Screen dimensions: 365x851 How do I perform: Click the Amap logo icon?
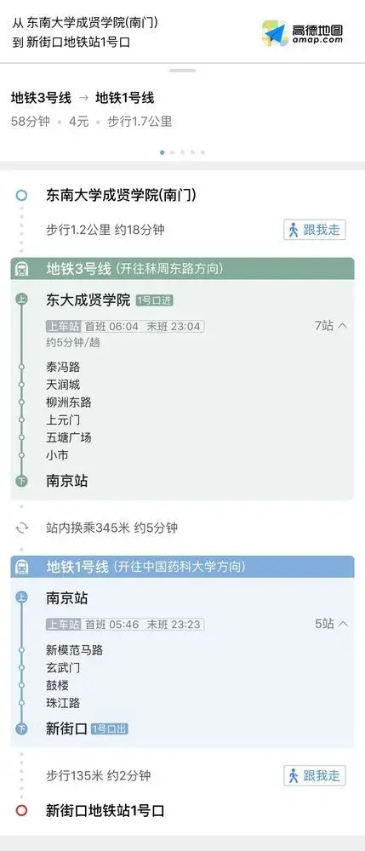click(275, 33)
